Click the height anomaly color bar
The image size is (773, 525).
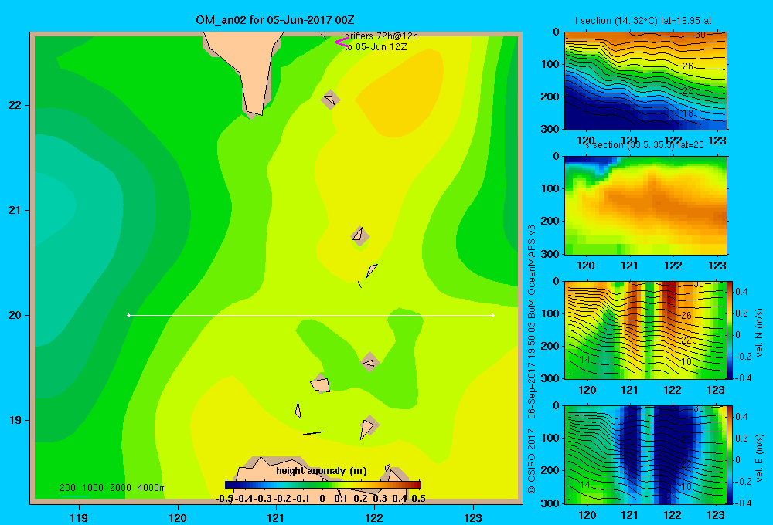[323, 484]
